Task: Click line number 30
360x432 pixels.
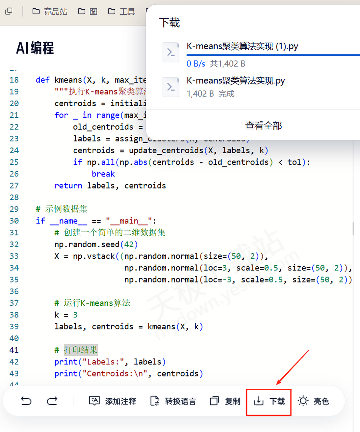Action: 14,221
